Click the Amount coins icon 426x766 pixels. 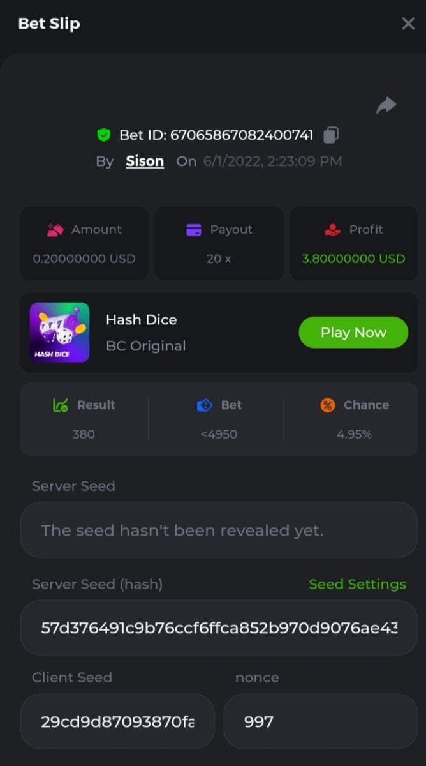[55, 230]
